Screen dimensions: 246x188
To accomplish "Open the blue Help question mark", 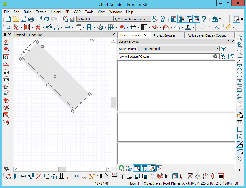I will pyautogui.click(x=204, y=19).
